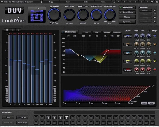This screenshot has width=159, height=127.
Task: Click the DIRECT LEVEL knob
Action: pyautogui.click(x=83, y=15)
